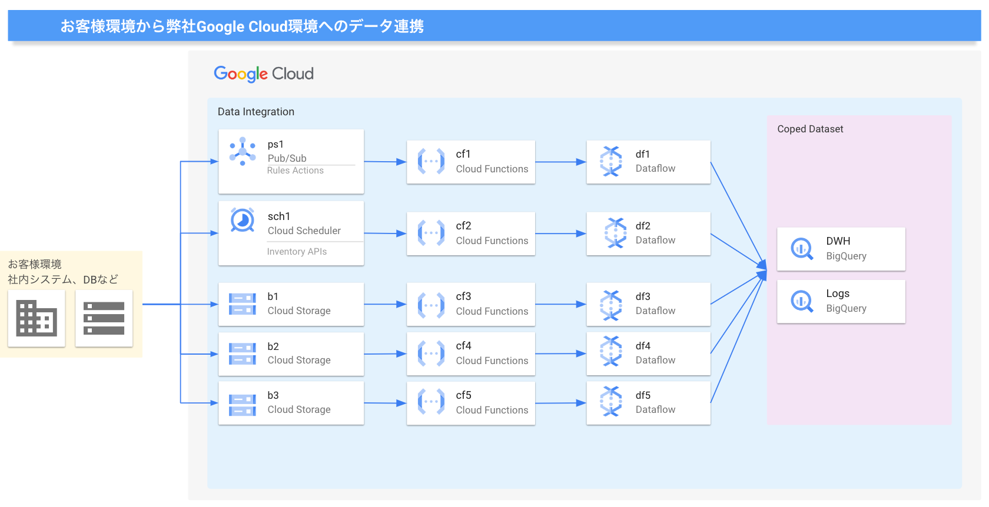
Task: Select the 'df2' node name
Action: tap(643, 226)
